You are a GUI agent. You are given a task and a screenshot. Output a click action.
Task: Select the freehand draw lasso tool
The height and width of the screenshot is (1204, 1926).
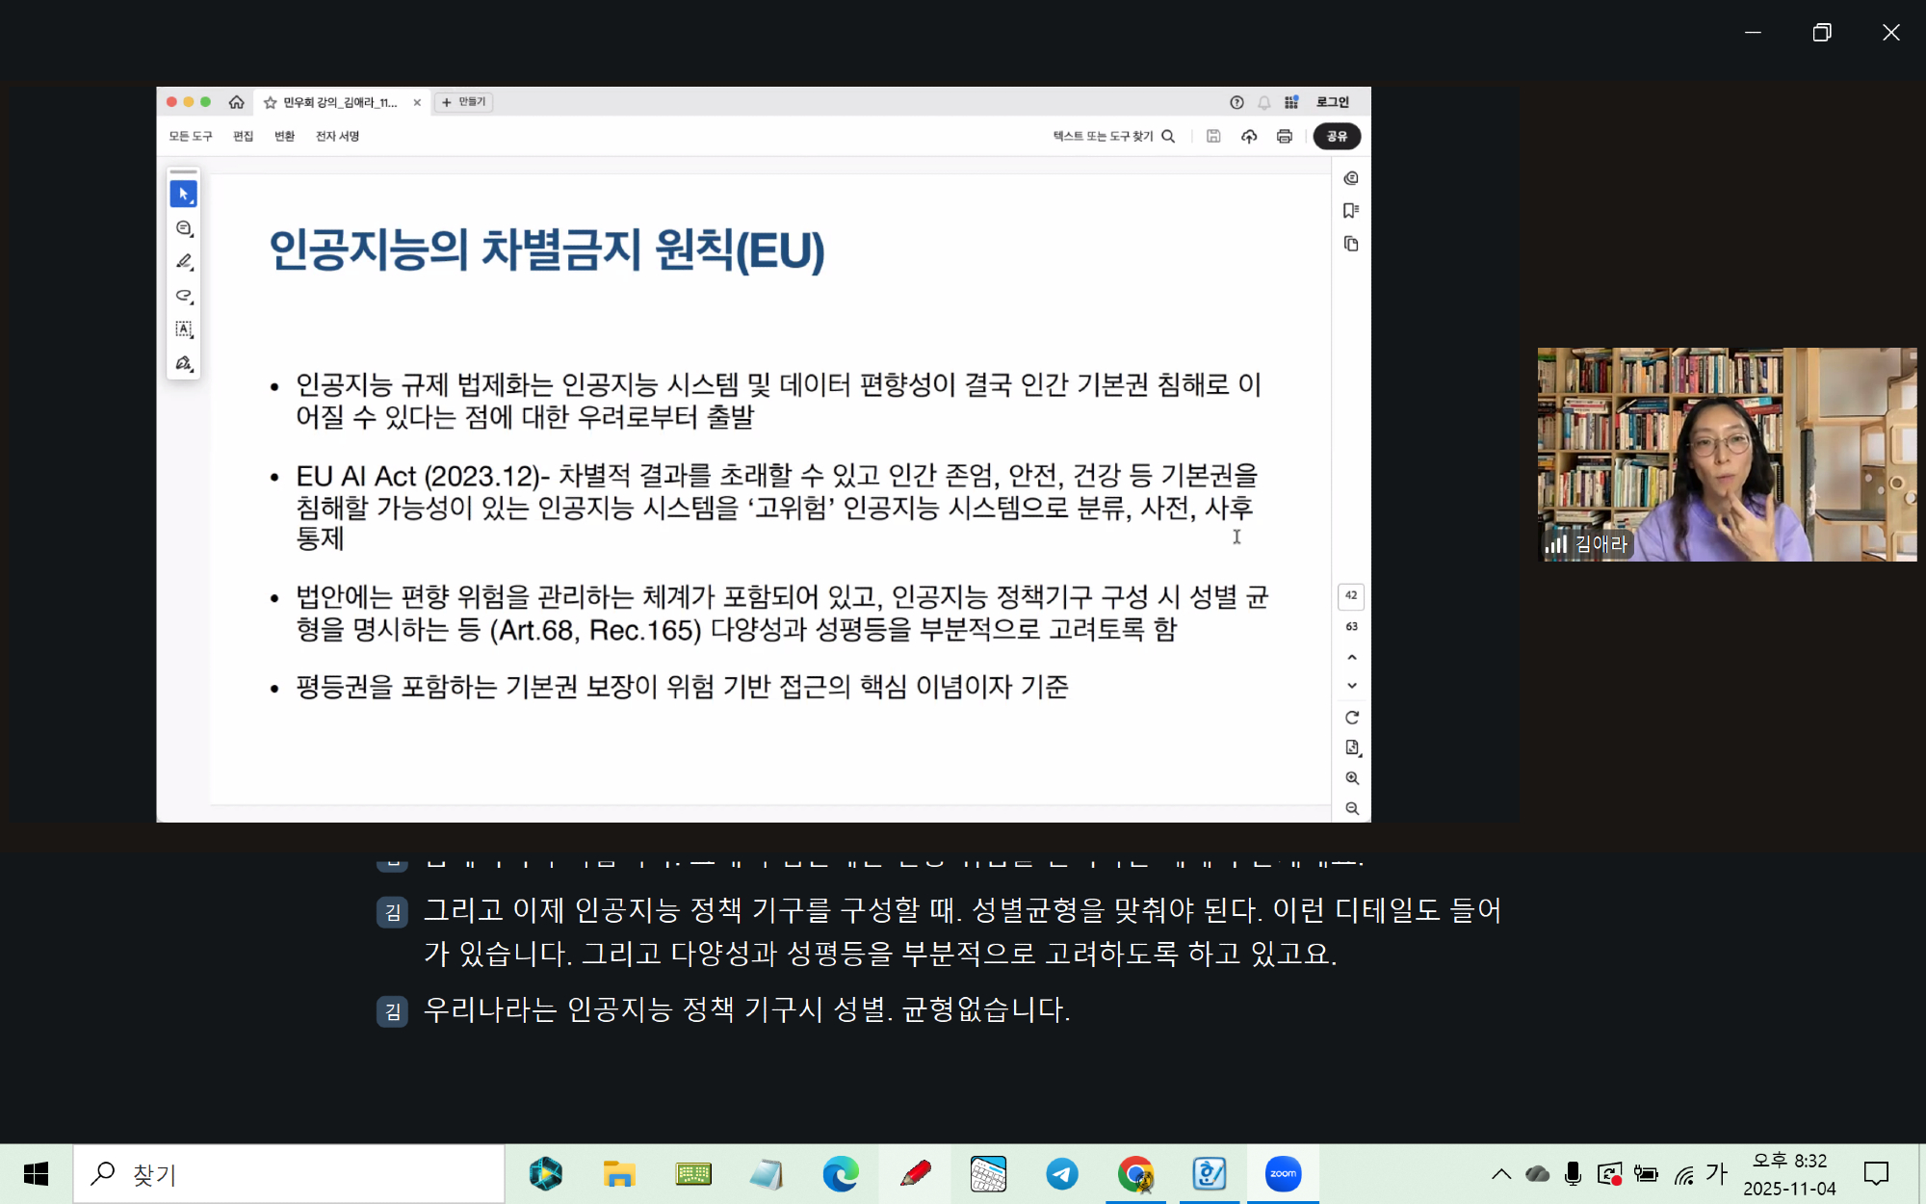tap(183, 296)
